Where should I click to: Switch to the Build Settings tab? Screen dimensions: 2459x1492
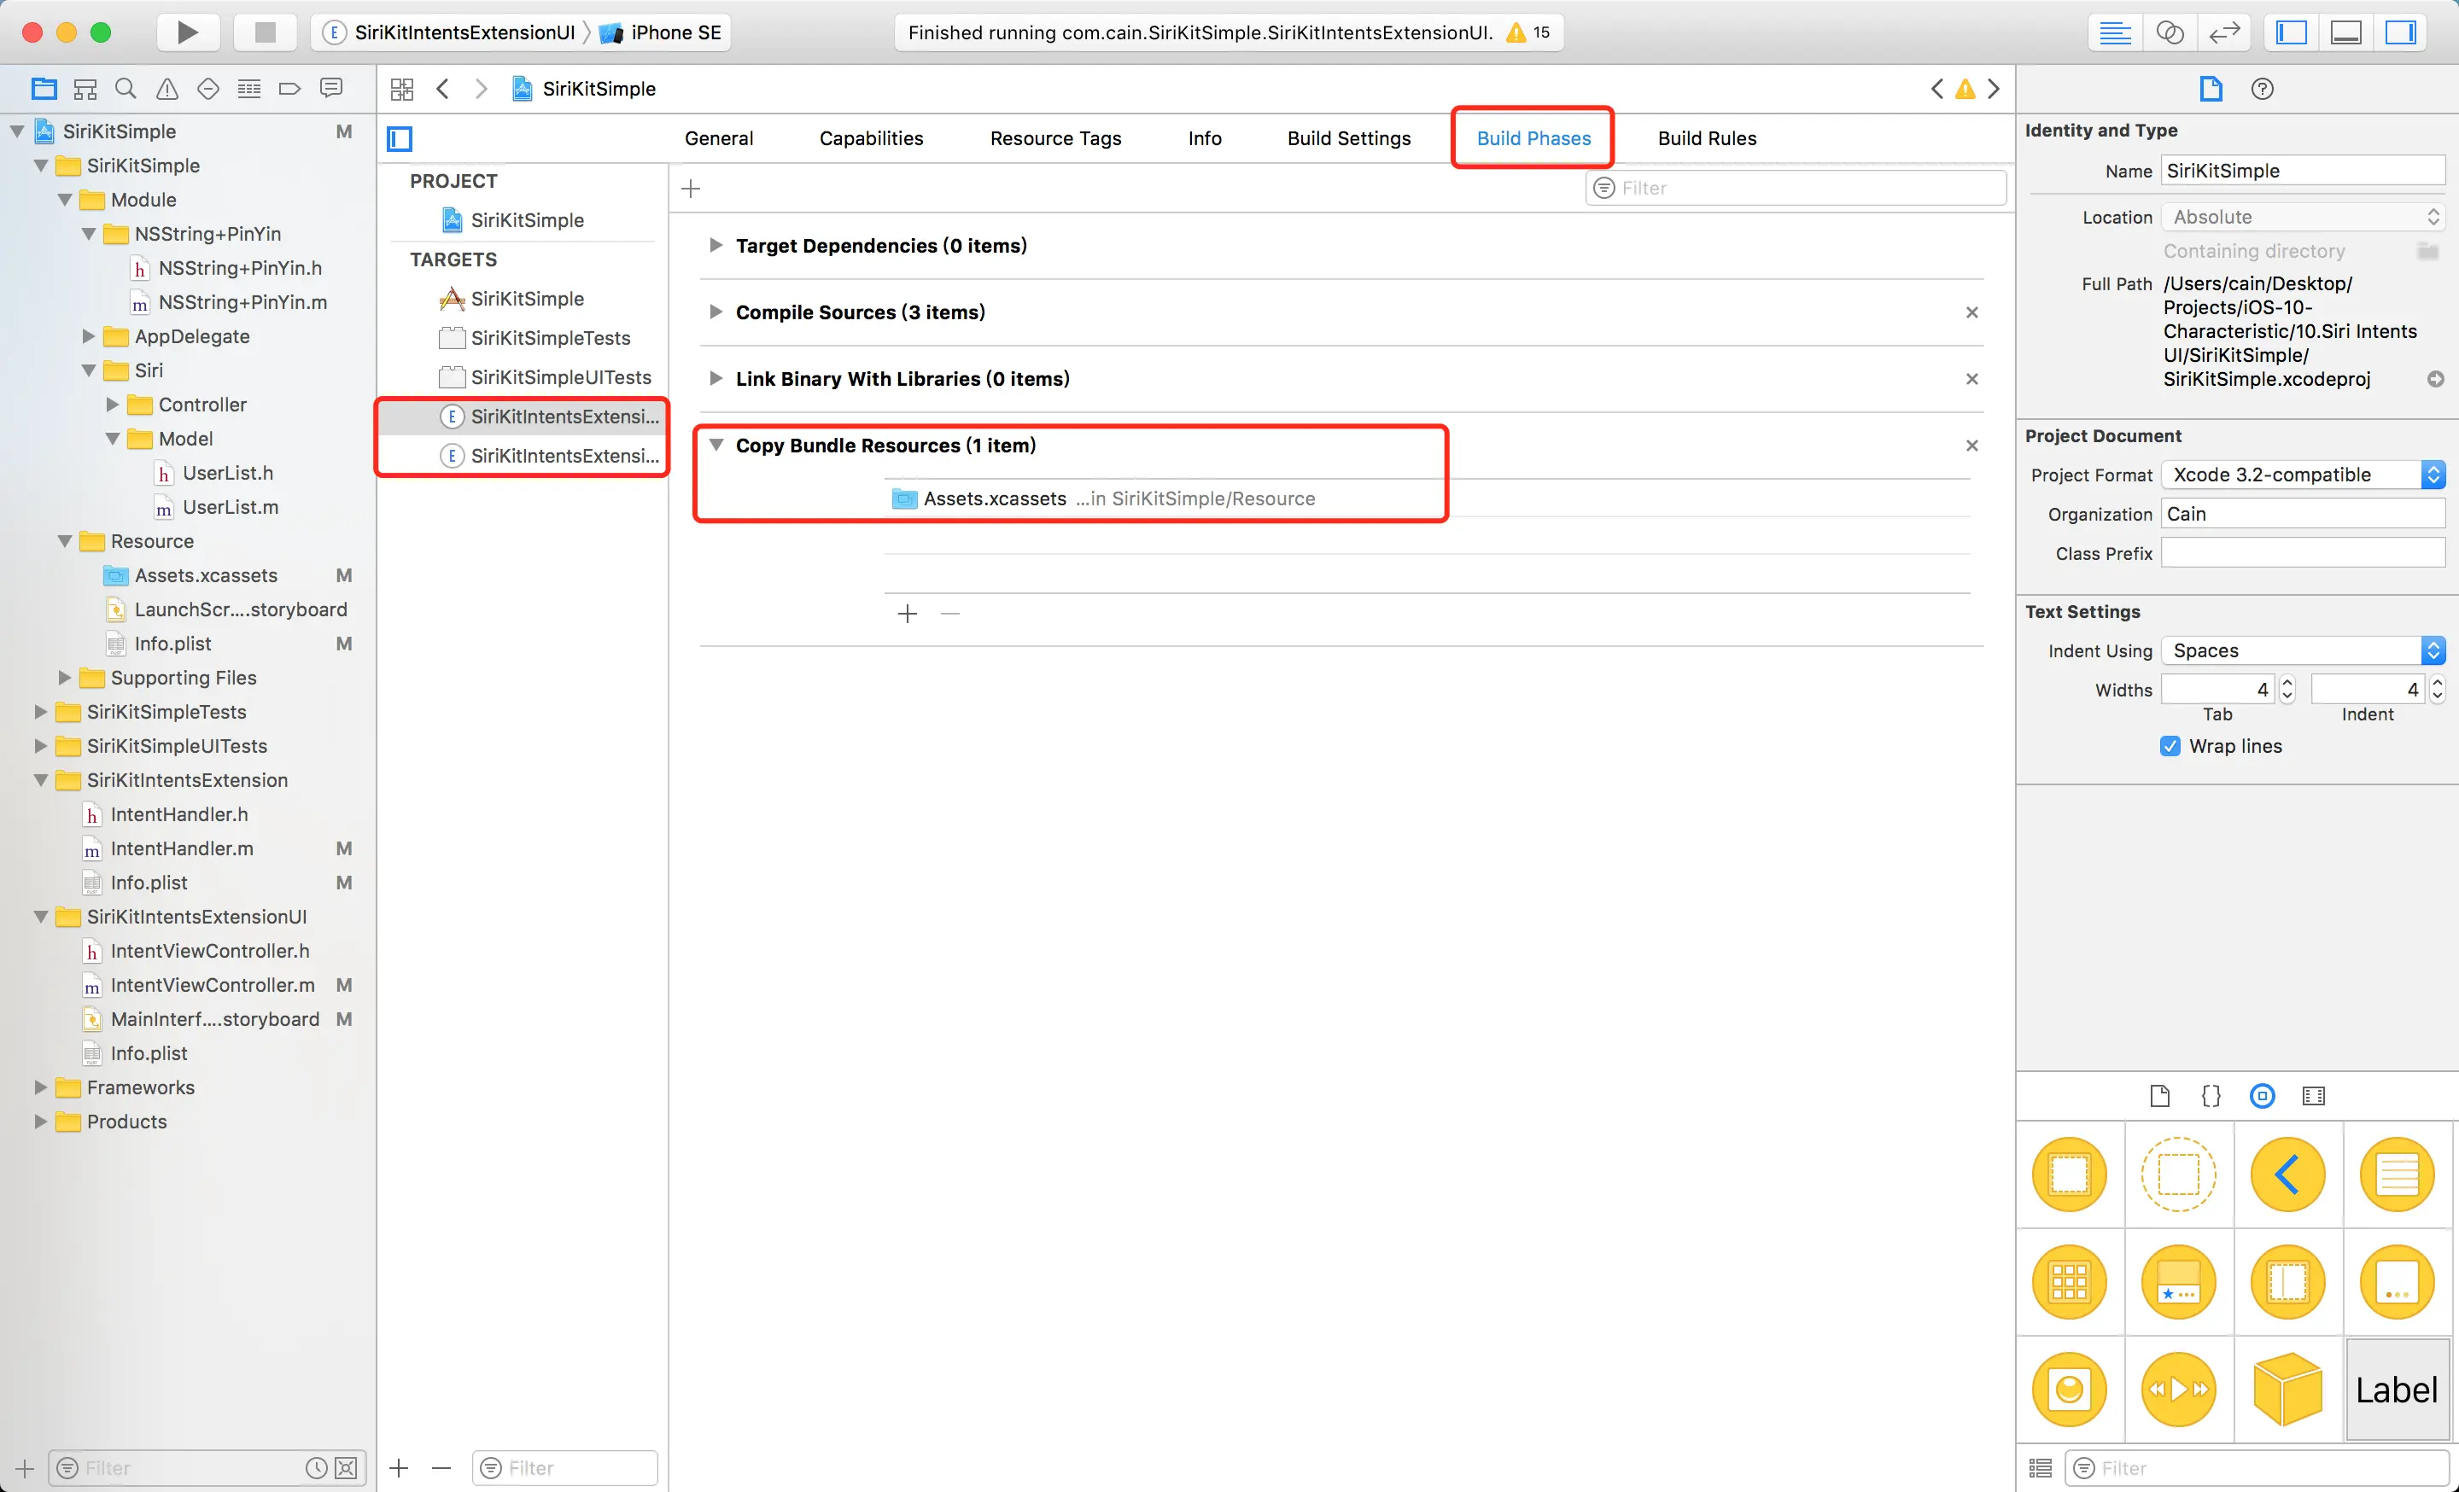click(1348, 138)
